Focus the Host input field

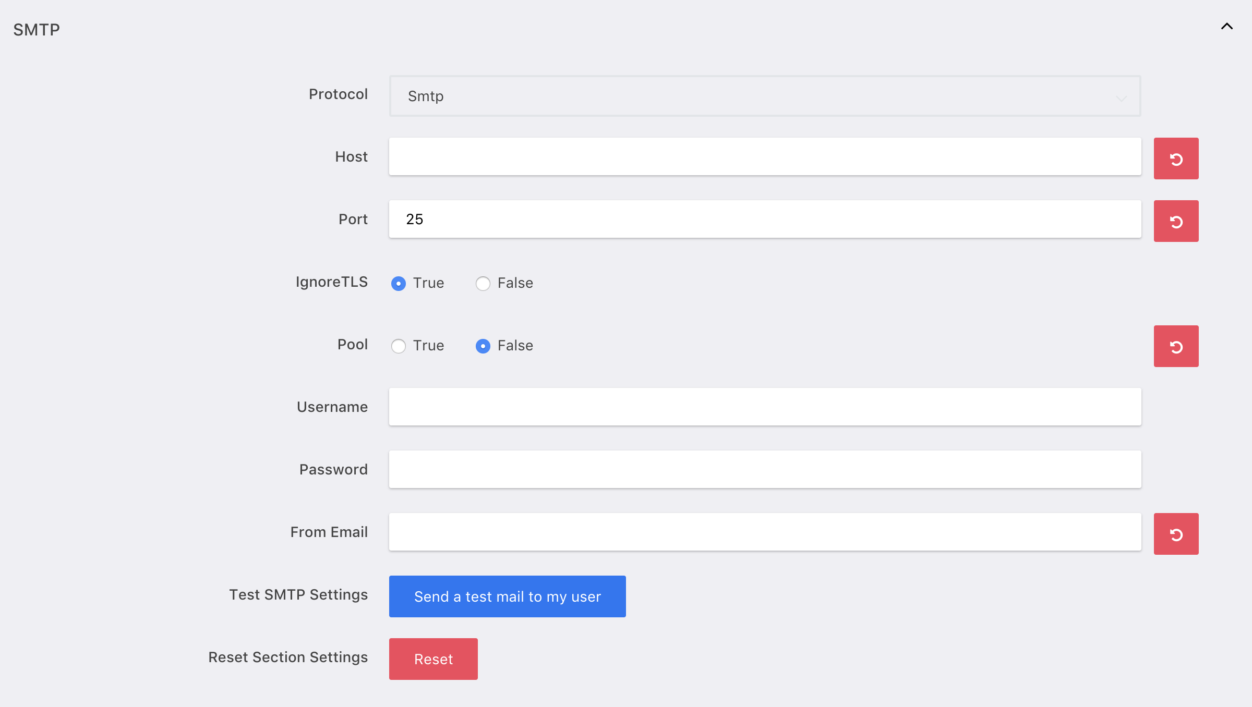pyautogui.click(x=765, y=156)
